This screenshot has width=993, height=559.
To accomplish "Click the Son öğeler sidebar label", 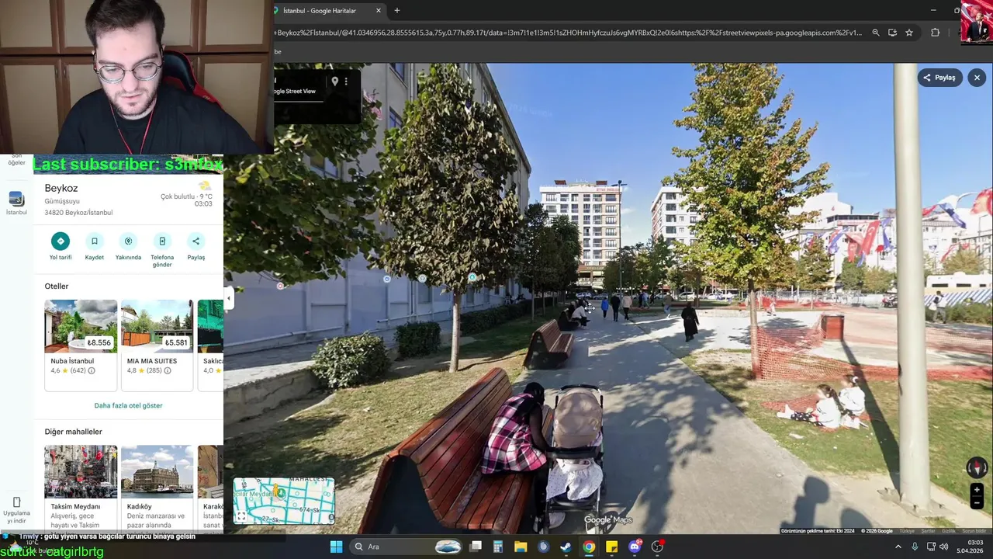I will tap(16, 160).
